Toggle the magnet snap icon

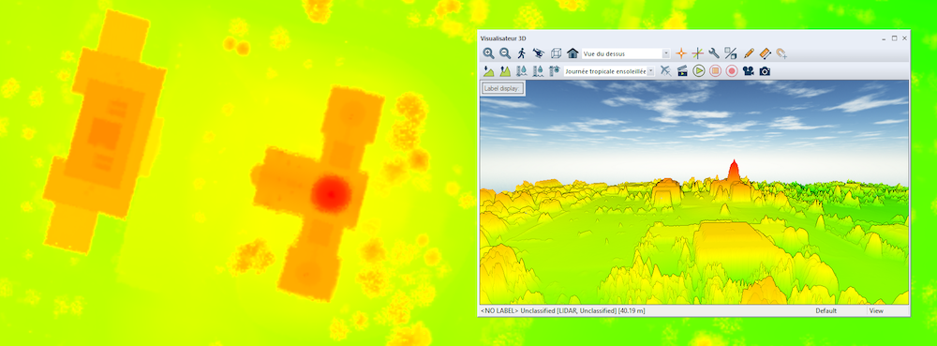click(781, 53)
